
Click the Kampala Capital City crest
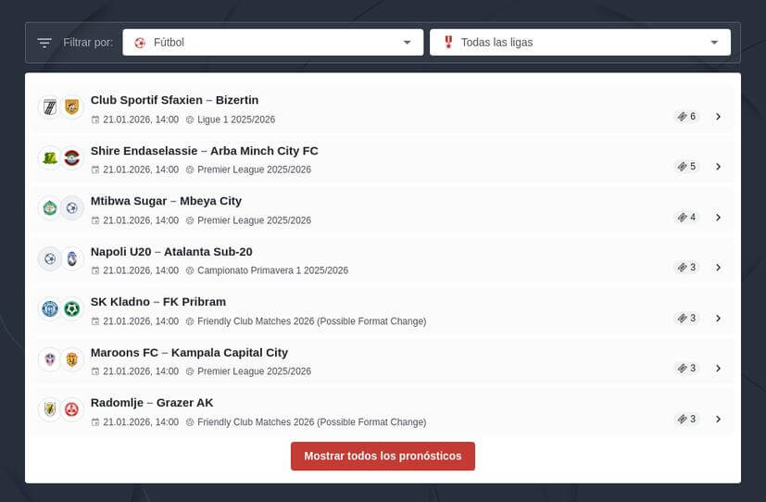[72, 358]
